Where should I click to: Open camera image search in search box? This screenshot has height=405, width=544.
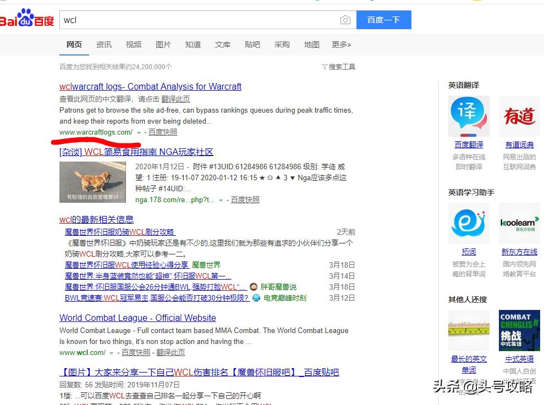(x=345, y=20)
